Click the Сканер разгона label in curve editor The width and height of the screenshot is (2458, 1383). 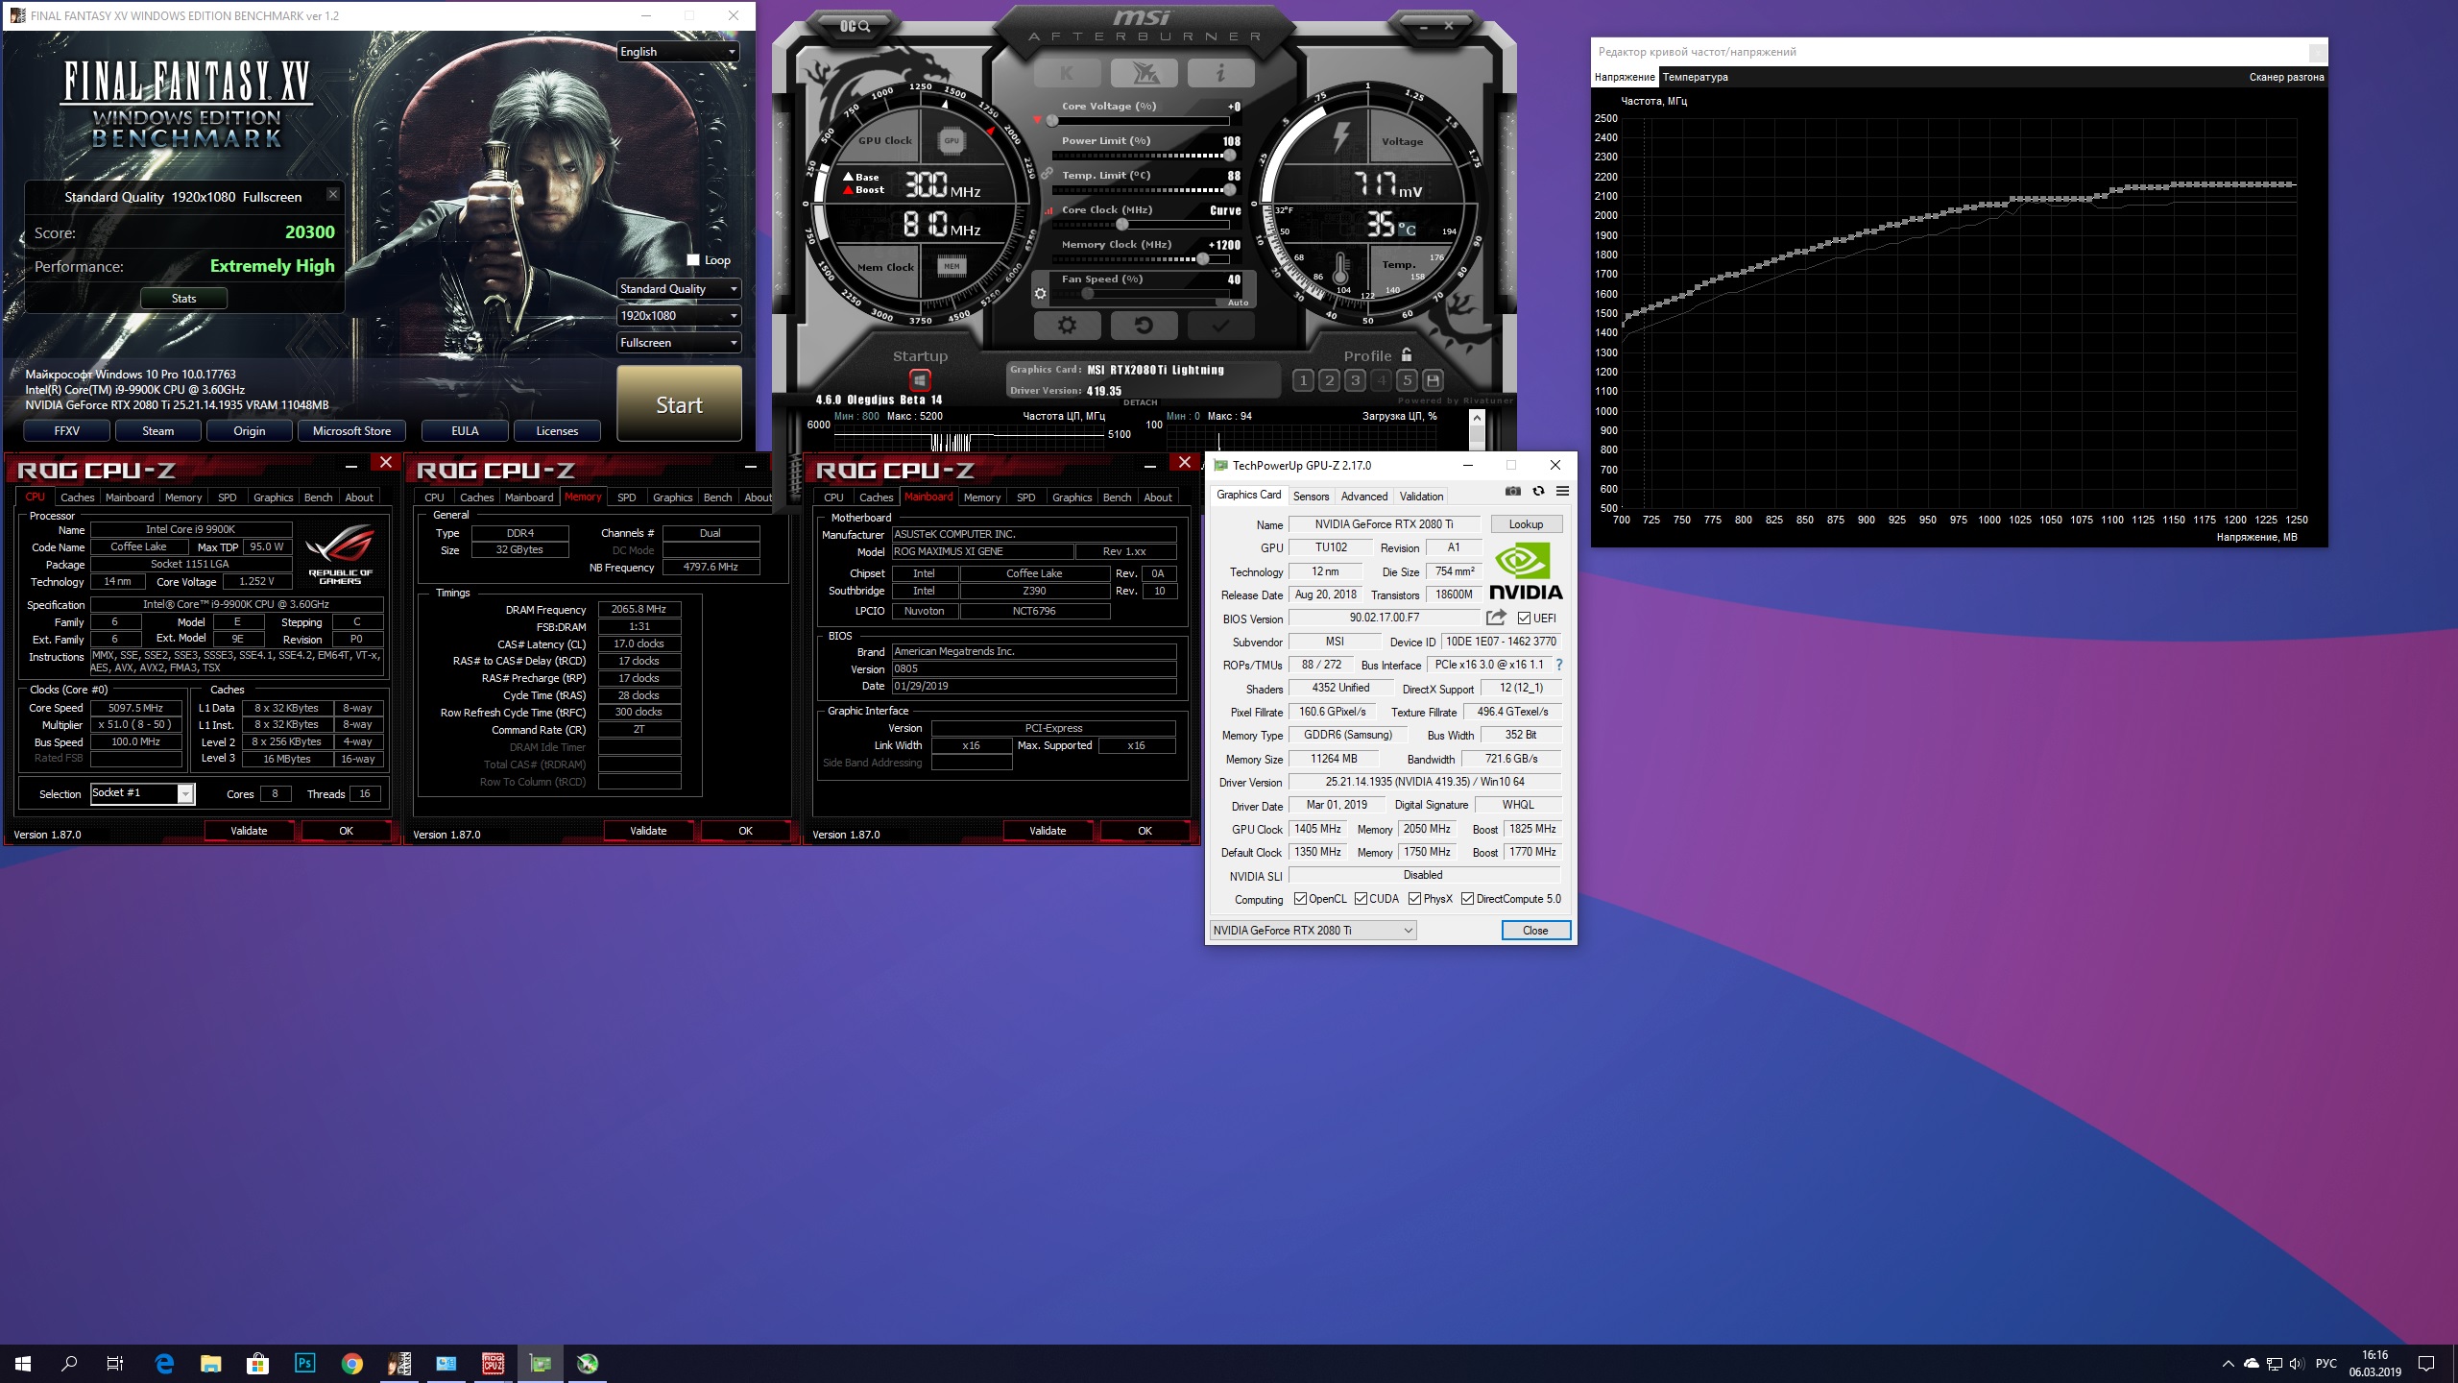(2286, 77)
